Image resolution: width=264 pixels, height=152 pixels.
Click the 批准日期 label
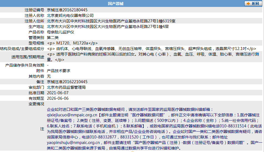[36, 93]
